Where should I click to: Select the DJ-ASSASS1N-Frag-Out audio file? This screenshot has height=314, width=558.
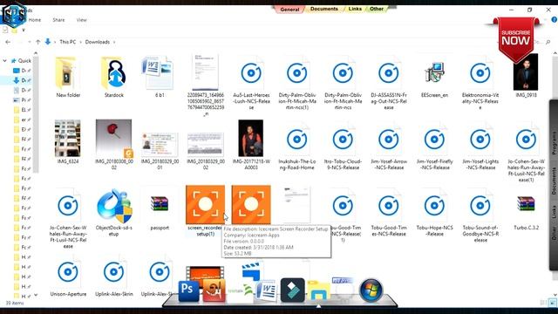click(x=389, y=83)
